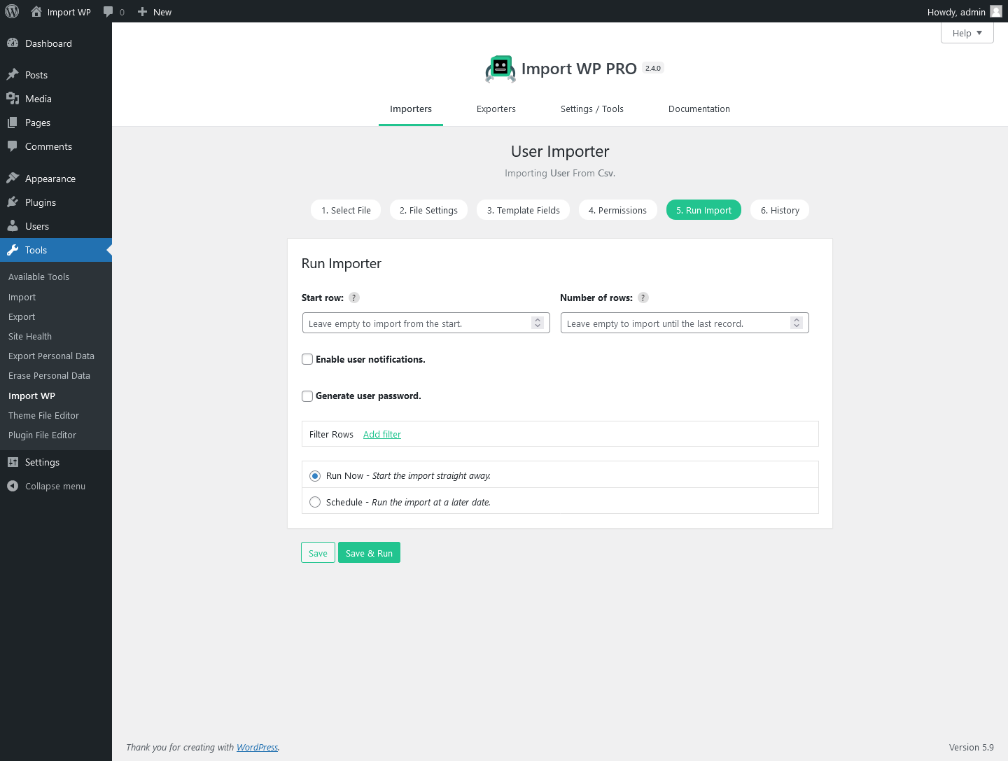
Task: Click the Number of rows stepper up arrow
Action: pos(796,319)
